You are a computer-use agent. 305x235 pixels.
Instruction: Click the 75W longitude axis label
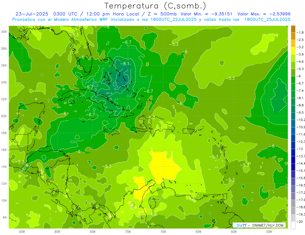128,232
